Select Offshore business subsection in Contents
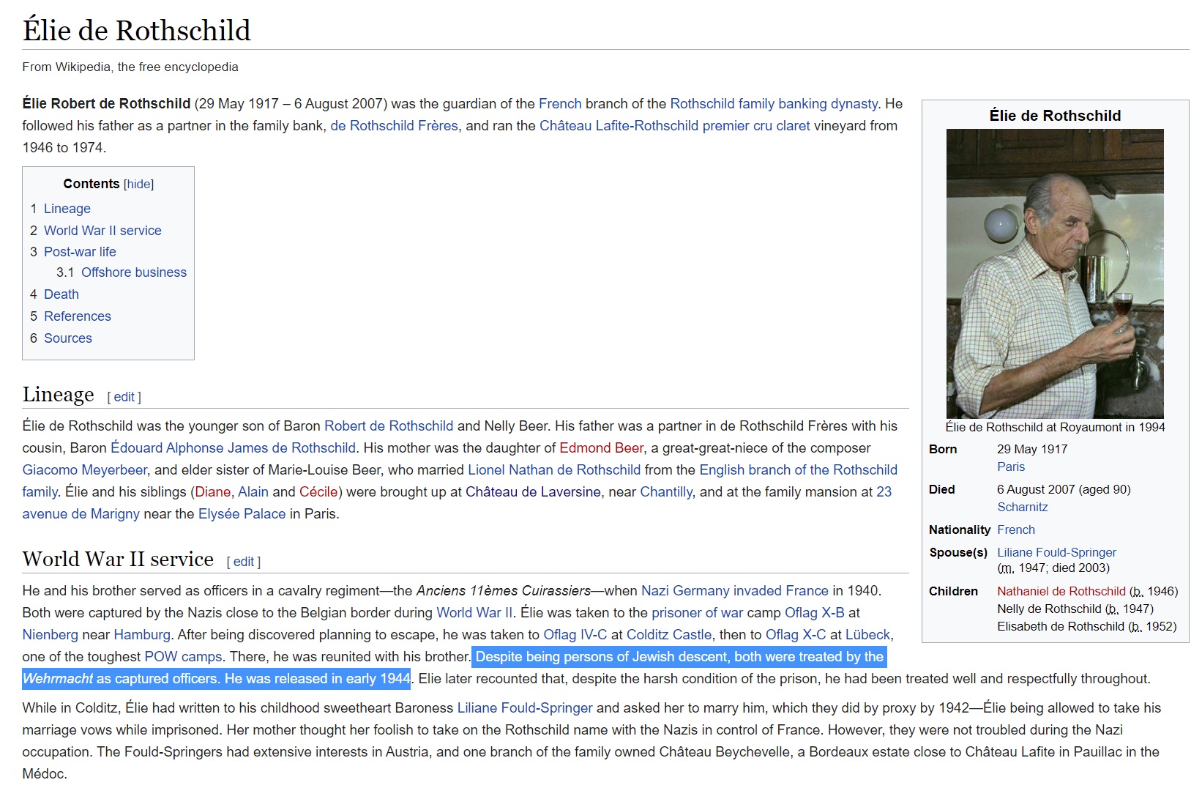 134,272
